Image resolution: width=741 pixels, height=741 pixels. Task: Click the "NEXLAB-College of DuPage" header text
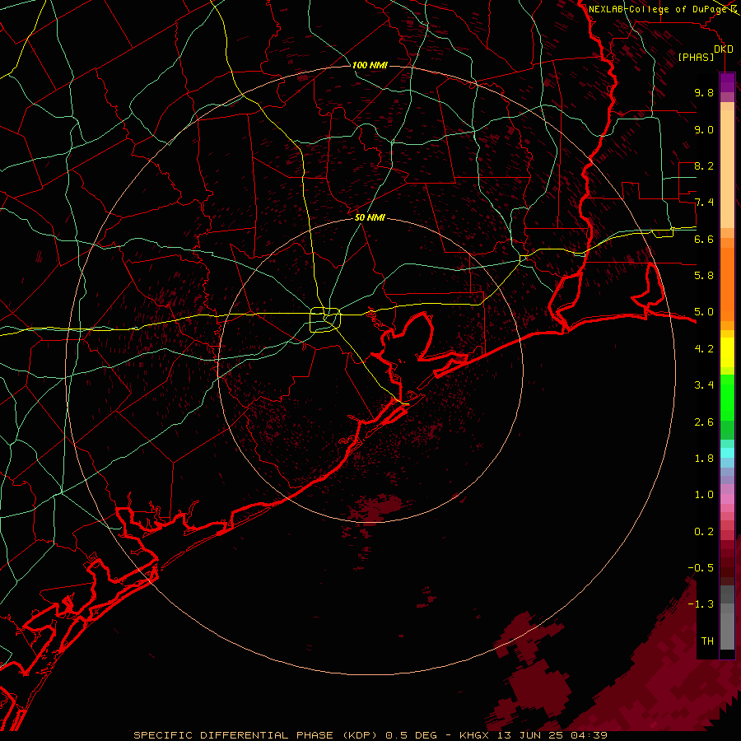pos(658,9)
